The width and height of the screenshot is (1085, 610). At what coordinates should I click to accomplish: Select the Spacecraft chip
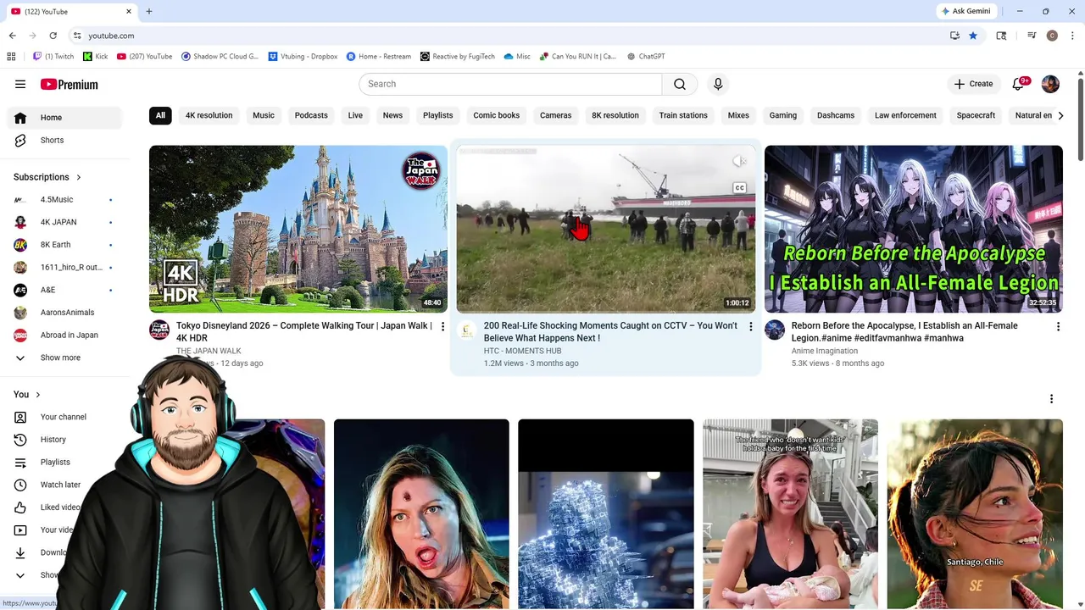point(976,115)
